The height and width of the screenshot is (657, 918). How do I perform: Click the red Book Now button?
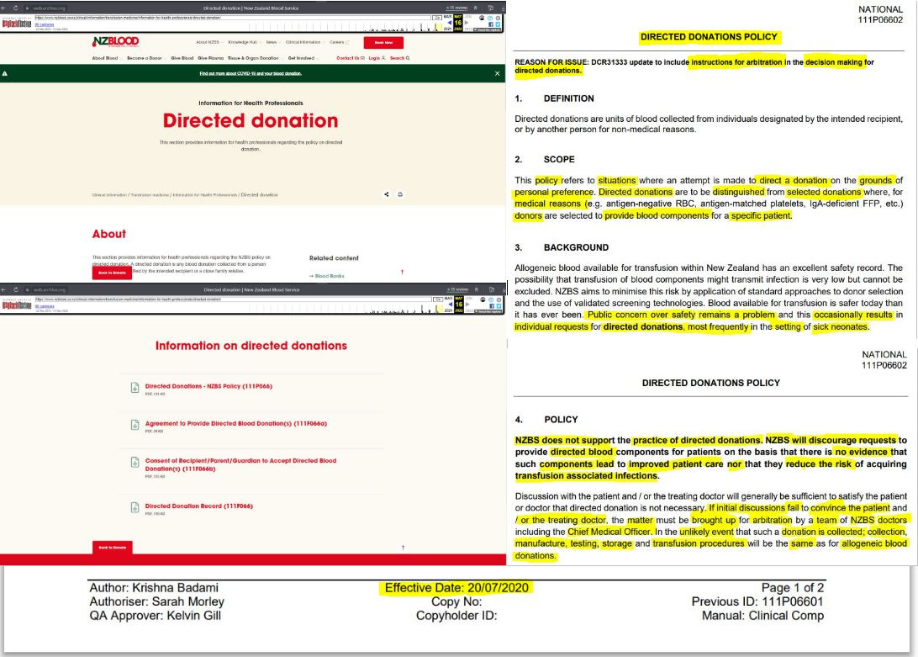tap(383, 42)
